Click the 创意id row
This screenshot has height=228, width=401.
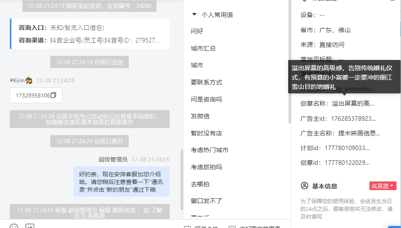pyautogui.click(x=335, y=162)
